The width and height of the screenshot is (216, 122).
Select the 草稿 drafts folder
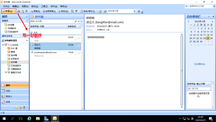(13, 52)
